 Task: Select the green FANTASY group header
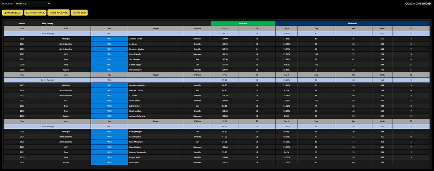(x=243, y=23)
